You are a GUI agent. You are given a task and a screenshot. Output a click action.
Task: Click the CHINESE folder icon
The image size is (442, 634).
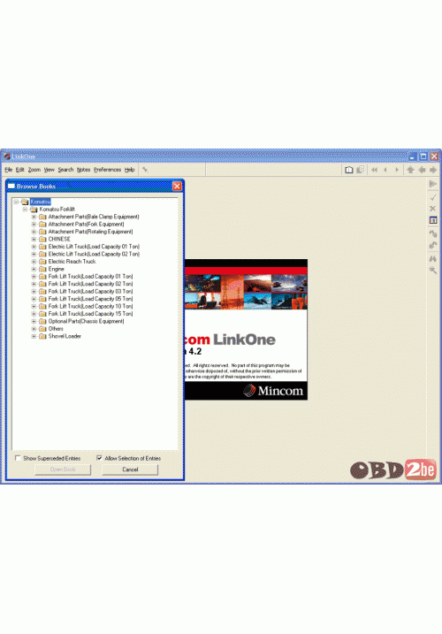(42, 240)
